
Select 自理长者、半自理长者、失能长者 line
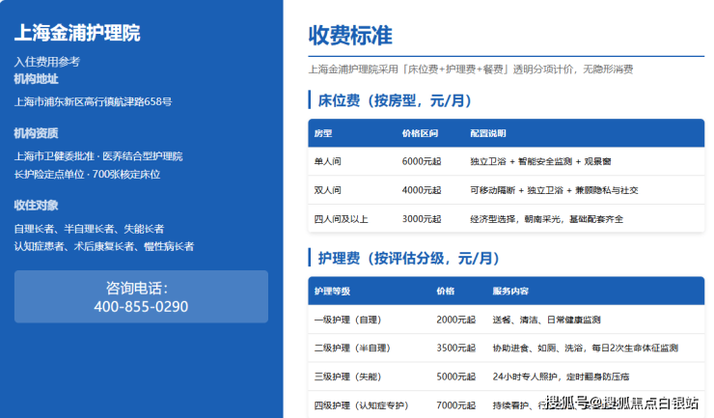click(89, 229)
